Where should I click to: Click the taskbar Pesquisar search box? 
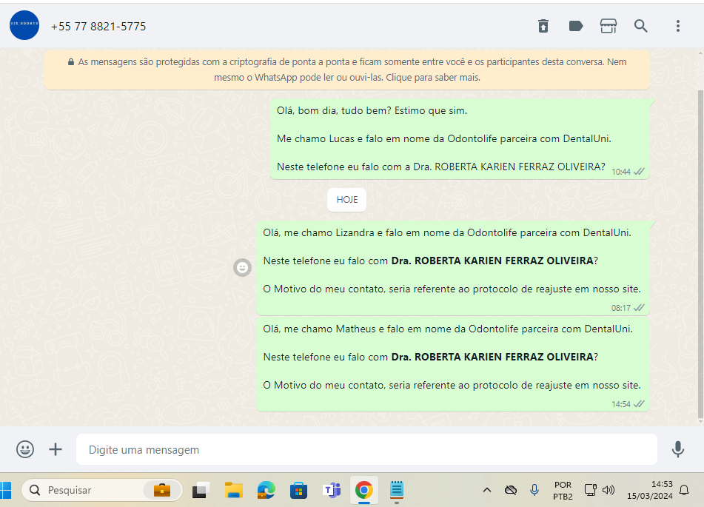[102, 490]
